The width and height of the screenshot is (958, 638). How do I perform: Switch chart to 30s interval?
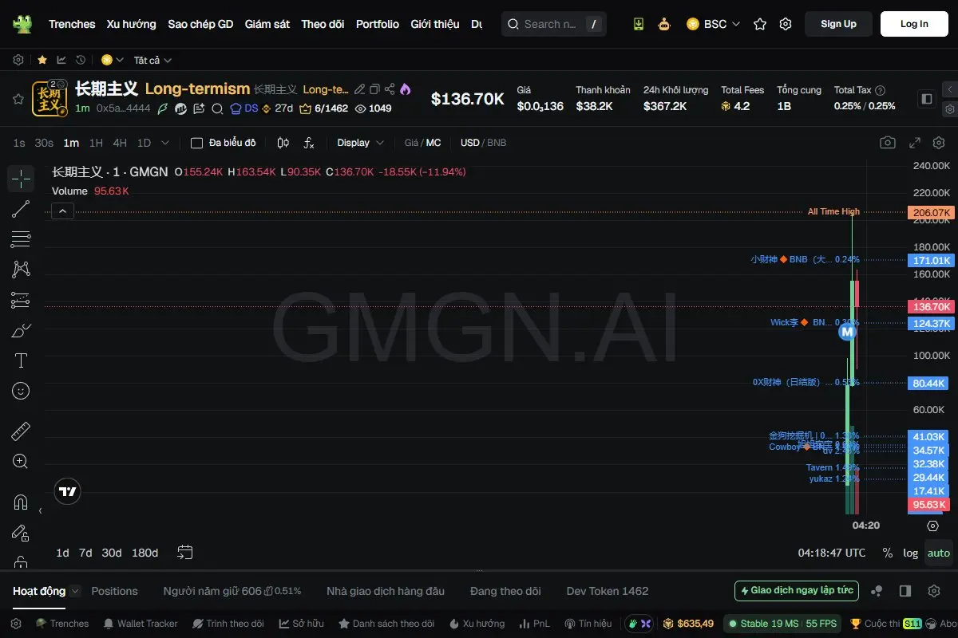(44, 143)
